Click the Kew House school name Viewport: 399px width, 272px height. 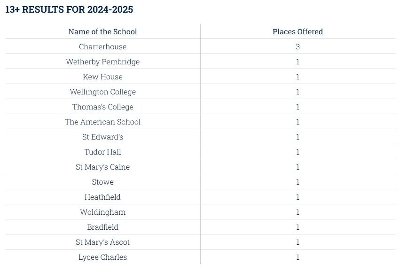[102, 77]
